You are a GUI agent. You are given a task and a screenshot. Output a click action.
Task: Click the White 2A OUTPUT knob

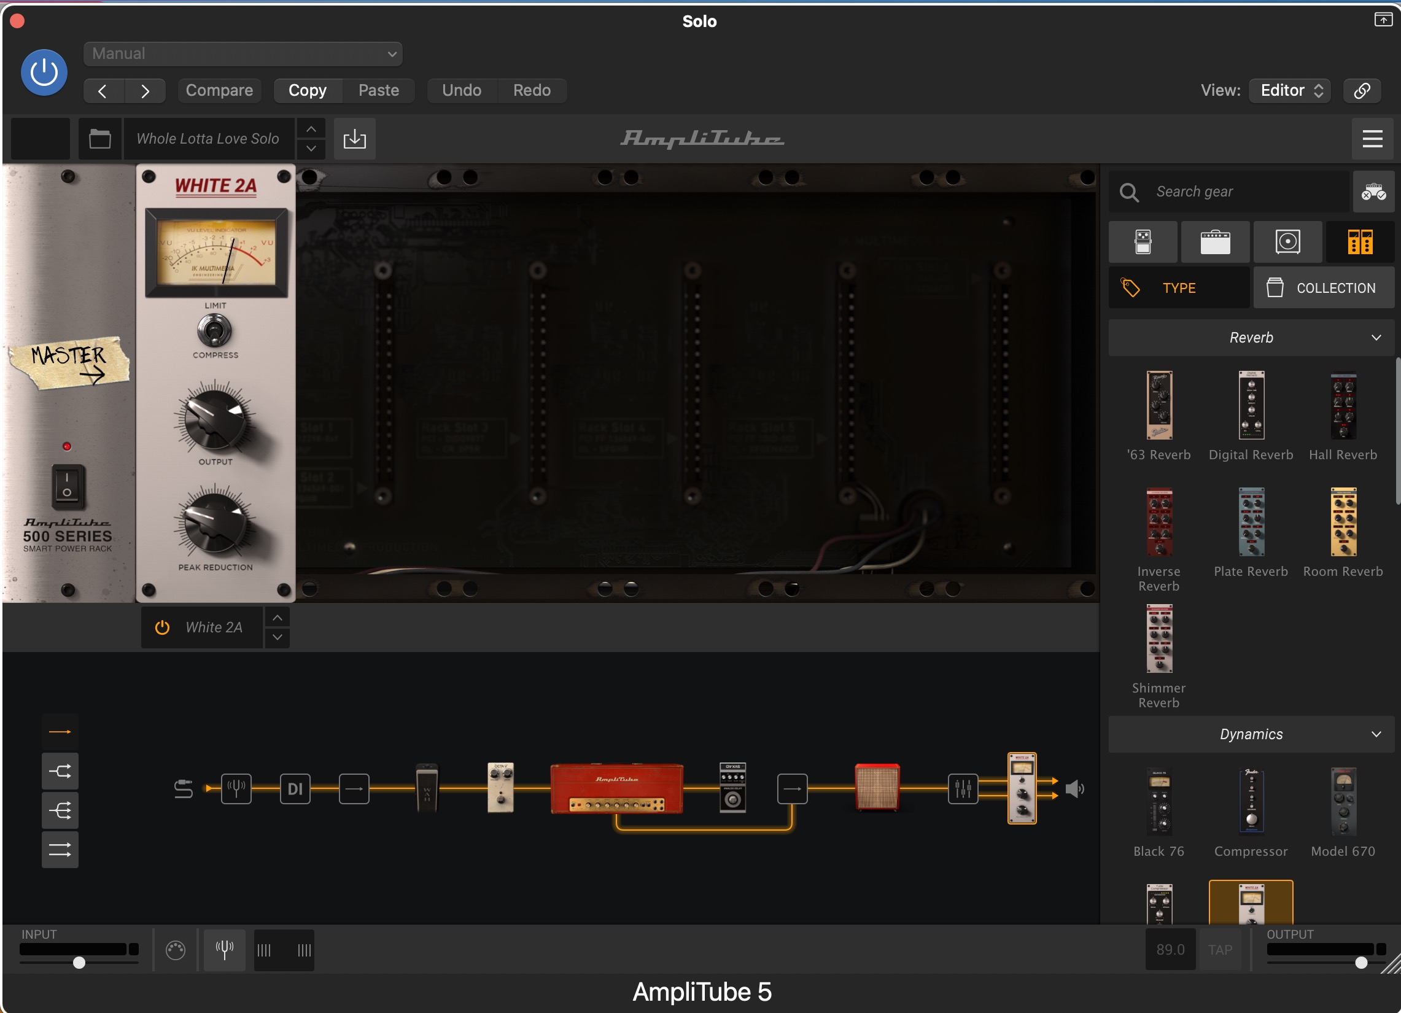215,421
